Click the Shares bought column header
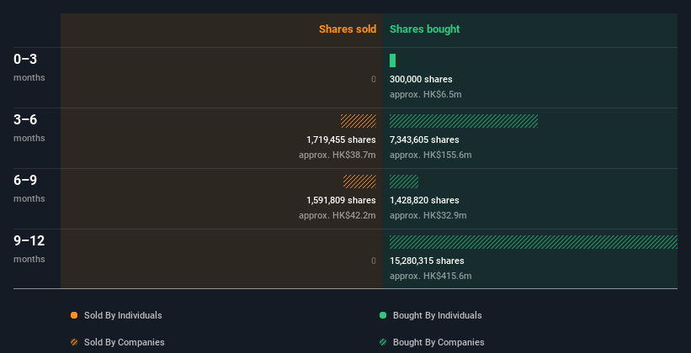691x353 pixels. pyautogui.click(x=425, y=29)
